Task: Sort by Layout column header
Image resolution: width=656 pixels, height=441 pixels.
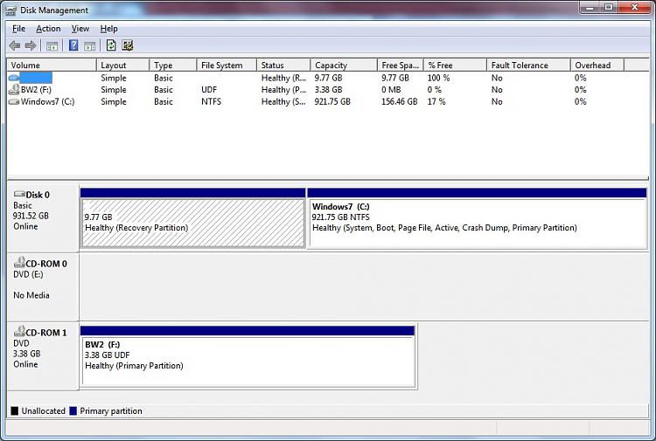Action: (122, 65)
